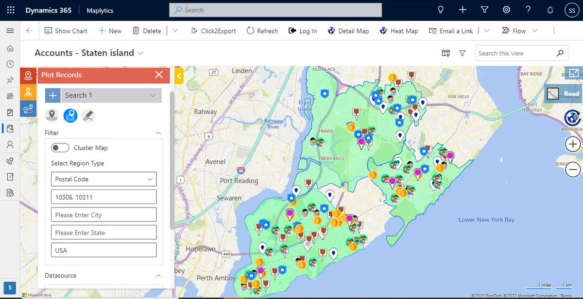Click Log In in the command bar
Image resolution: width=583 pixels, height=299 pixels.
click(x=302, y=31)
